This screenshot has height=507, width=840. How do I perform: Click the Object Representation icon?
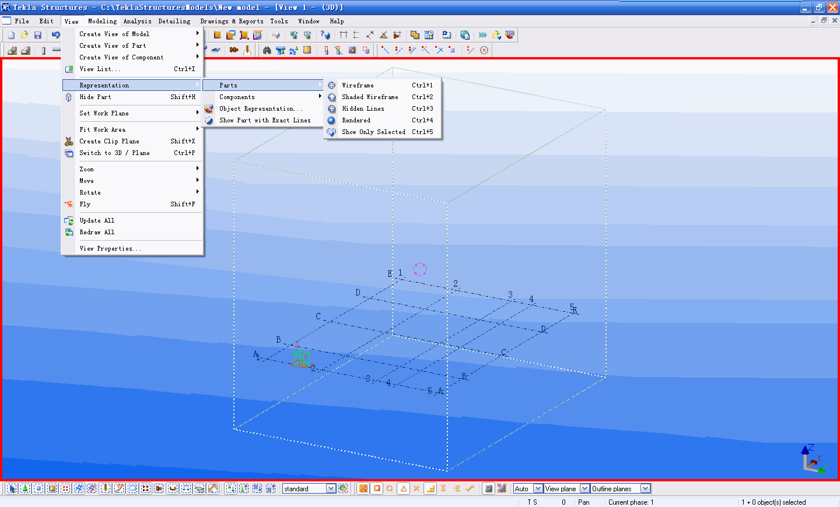pyautogui.click(x=209, y=108)
